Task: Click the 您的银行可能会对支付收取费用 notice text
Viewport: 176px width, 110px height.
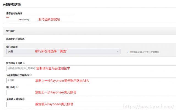Action: point(144,52)
